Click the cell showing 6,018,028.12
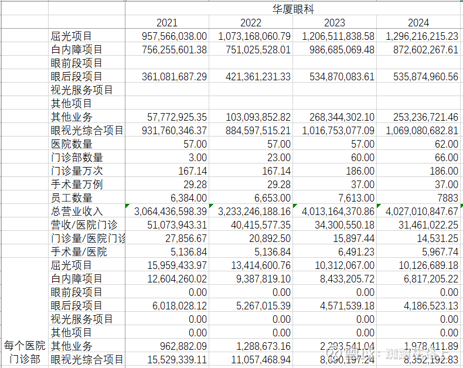This screenshot has width=463, height=368. 167,305
